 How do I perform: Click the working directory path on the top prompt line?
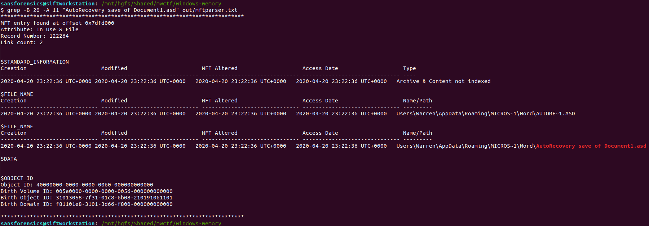pos(161,4)
